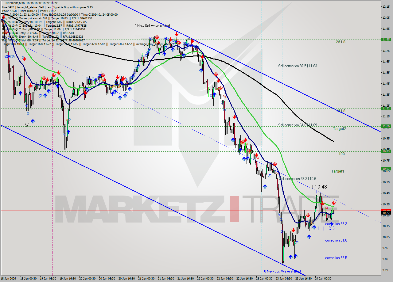The height and width of the screenshot is (282, 393).
Task: Select the '| | | 10.2' point label
Action: click(x=326, y=229)
